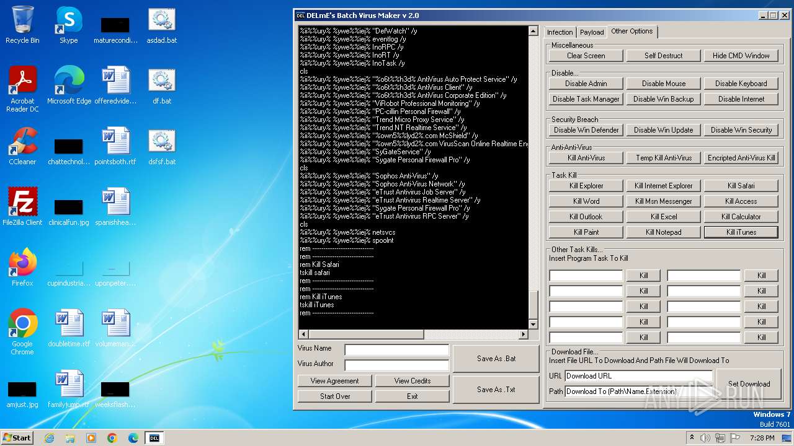This screenshot has width=794, height=446.
Task: Click the Exit button
Action: (x=413, y=396)
